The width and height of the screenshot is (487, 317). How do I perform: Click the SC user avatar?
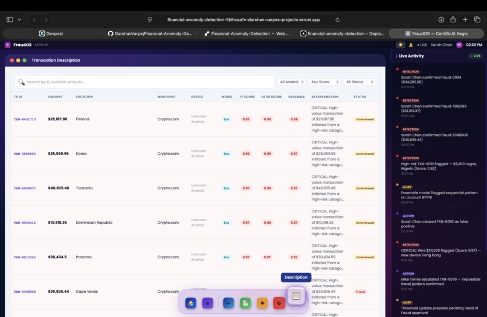459,45
